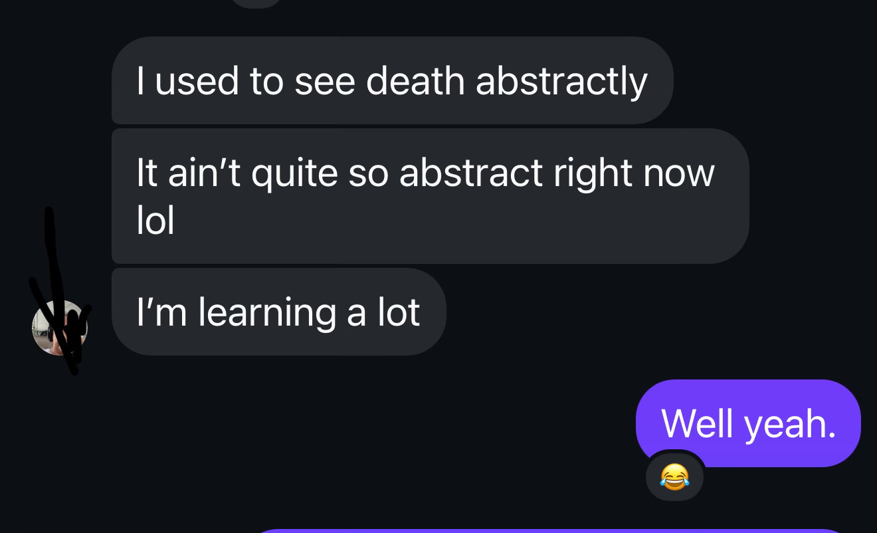Click "used to" in the first message
This screenshot has width=877, height=533.
click(219, 80)
